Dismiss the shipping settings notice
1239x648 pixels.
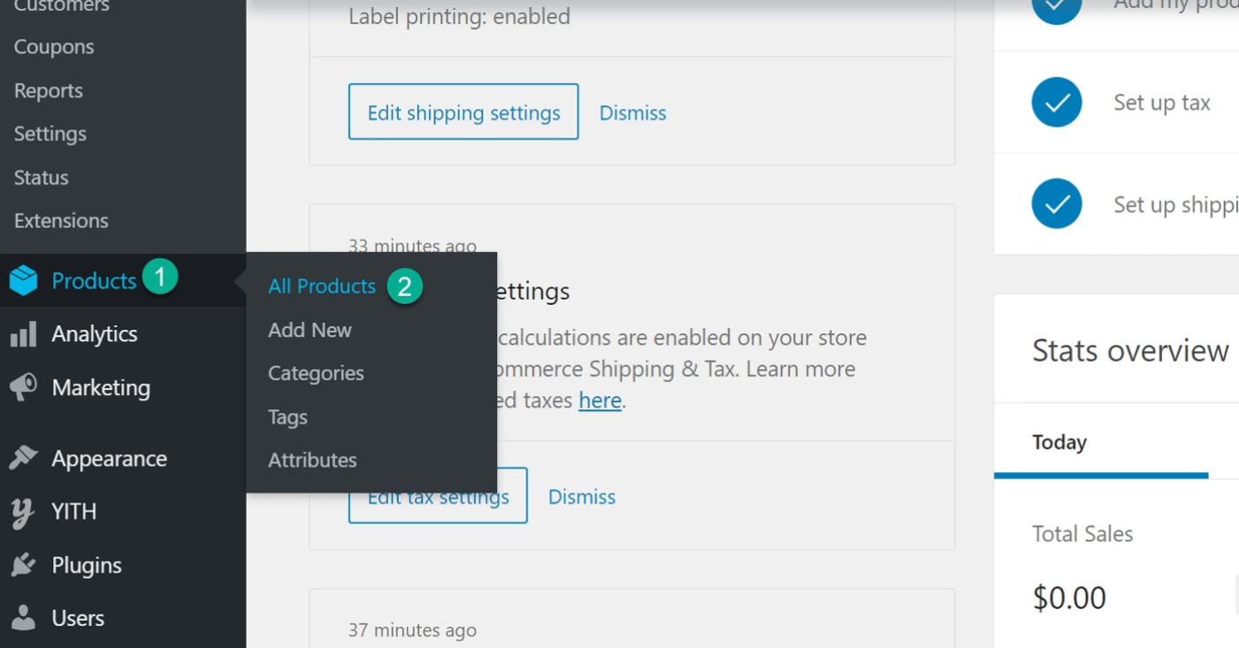[x=632, y=113]
